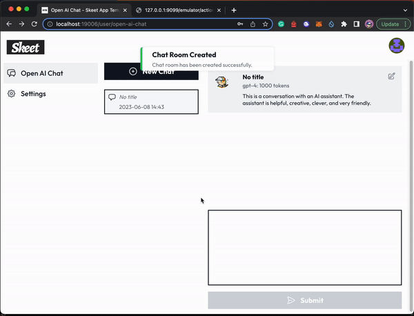Click the address bar URL
The image size is (414, 316).
coord(101,24)
